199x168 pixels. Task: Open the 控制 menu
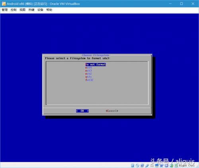point(14,10)
